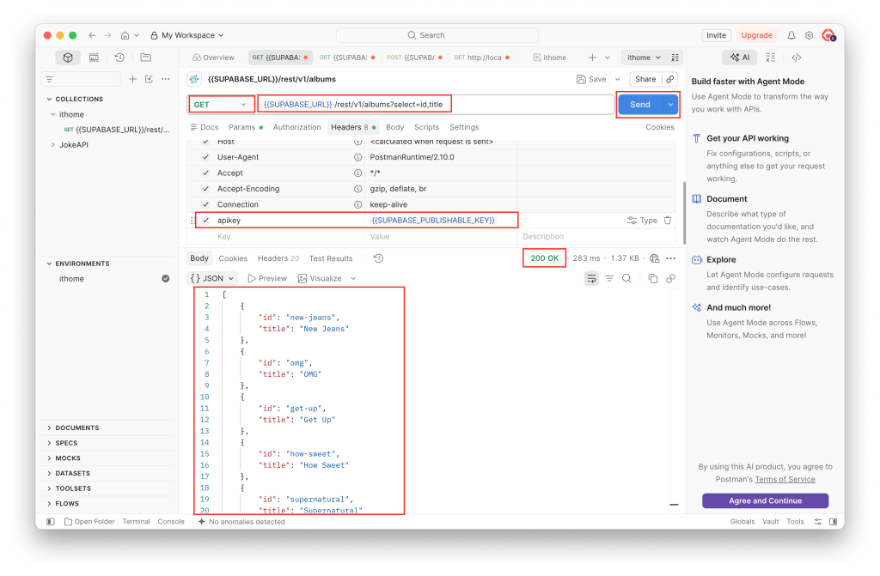Go to the Home icon
This screenshot has height=576, width=880.
coord(125,35)
